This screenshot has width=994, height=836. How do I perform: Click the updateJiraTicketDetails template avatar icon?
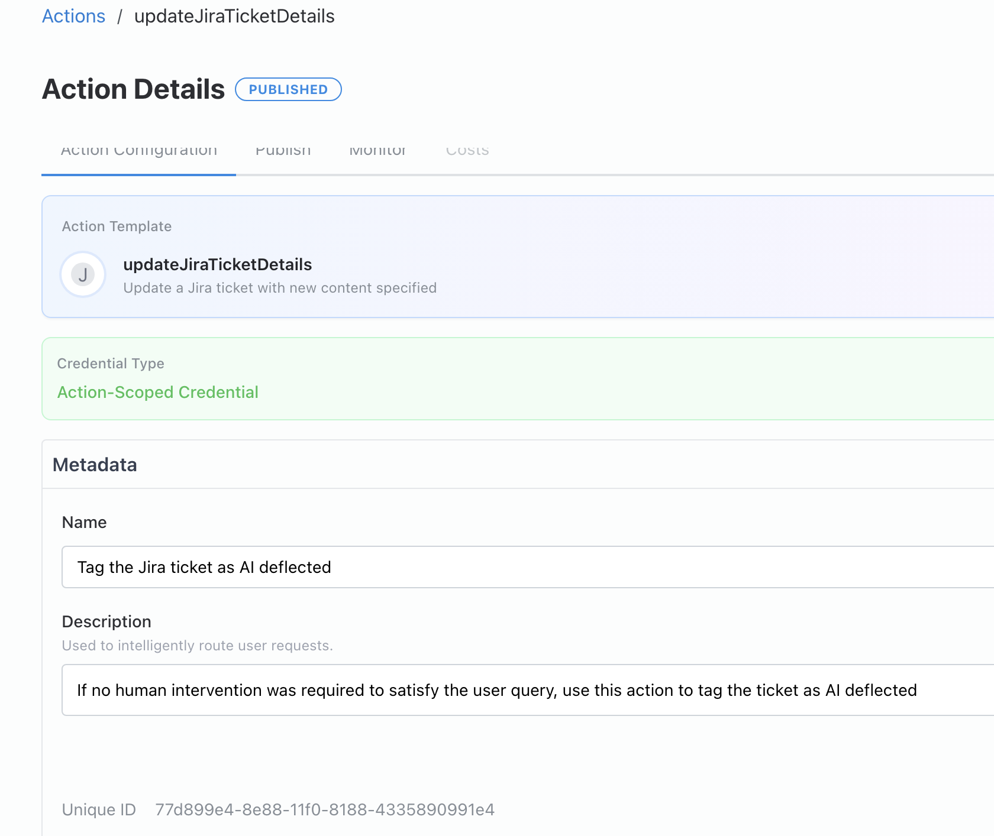[x=83, y=274]
